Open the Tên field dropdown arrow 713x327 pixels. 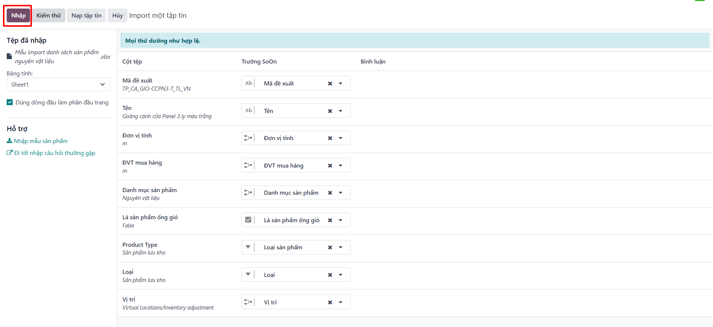(x=341, y=111)
